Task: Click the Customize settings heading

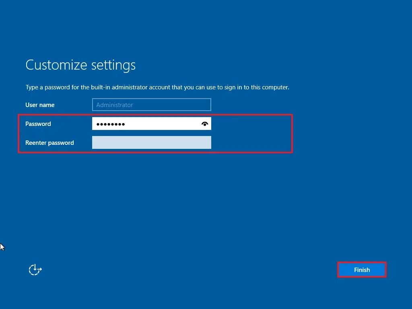Action: pyautogui.click(x=80, y=65)
